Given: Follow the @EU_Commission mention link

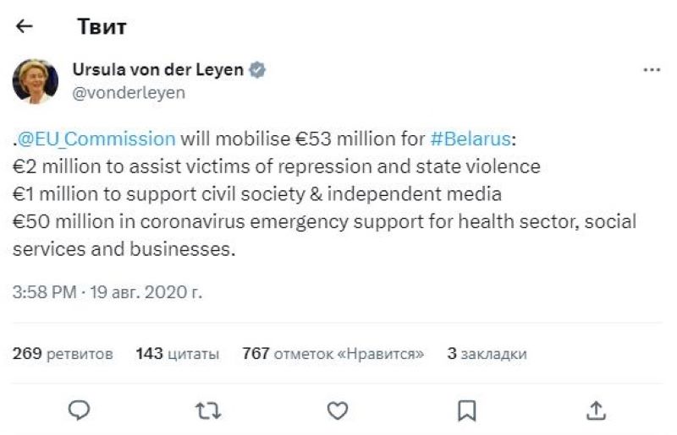Looking at the screenshot, I should 96,139.
